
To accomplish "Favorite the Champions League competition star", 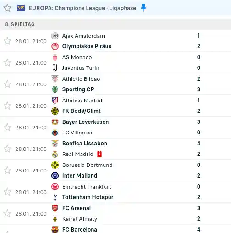I will (x=7, y=8).
